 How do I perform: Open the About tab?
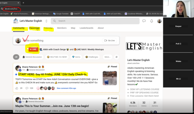coord(101,28)
